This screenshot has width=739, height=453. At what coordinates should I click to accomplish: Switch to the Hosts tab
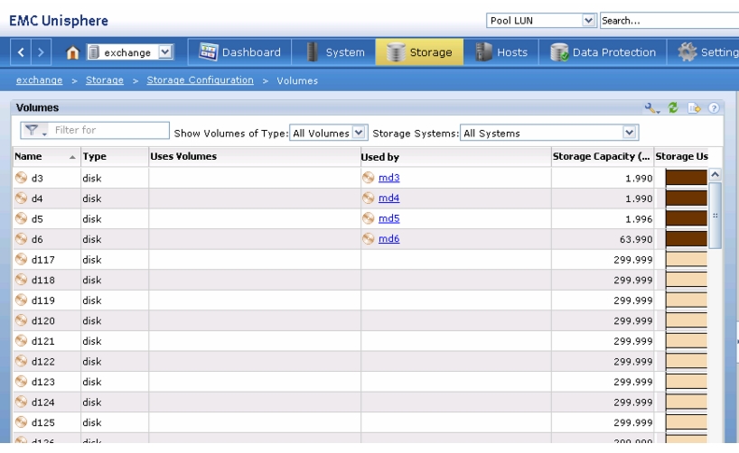click(x=500, y=52)
